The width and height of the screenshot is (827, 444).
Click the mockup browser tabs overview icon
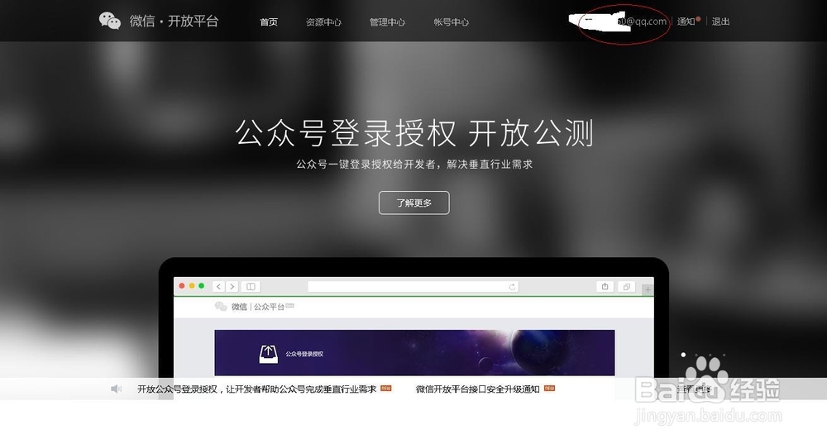(626, 286)
